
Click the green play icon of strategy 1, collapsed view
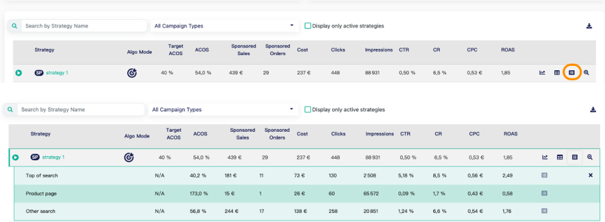[19, 73]
